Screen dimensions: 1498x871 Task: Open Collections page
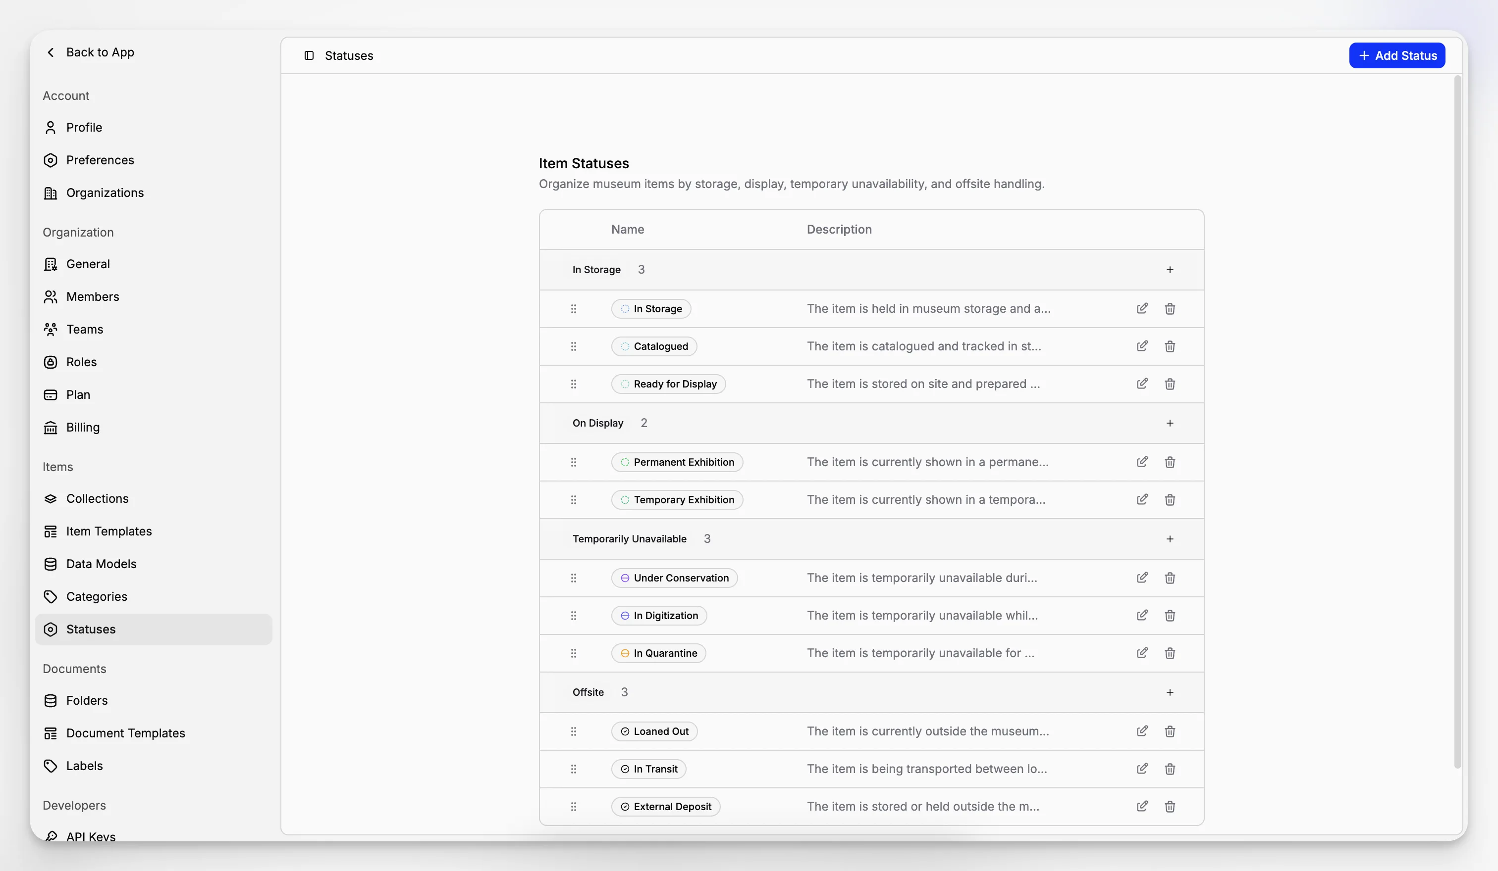(154, 499)
